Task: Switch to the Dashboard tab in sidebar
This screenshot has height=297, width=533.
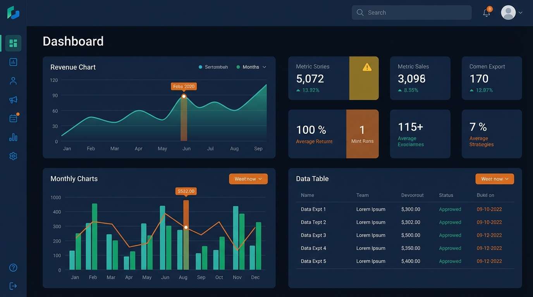Action: (13, 43)
